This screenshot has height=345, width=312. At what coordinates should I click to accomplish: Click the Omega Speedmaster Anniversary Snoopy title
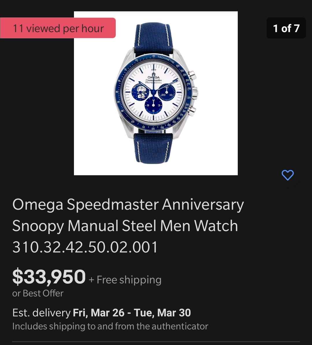click(x=128, y=215)
